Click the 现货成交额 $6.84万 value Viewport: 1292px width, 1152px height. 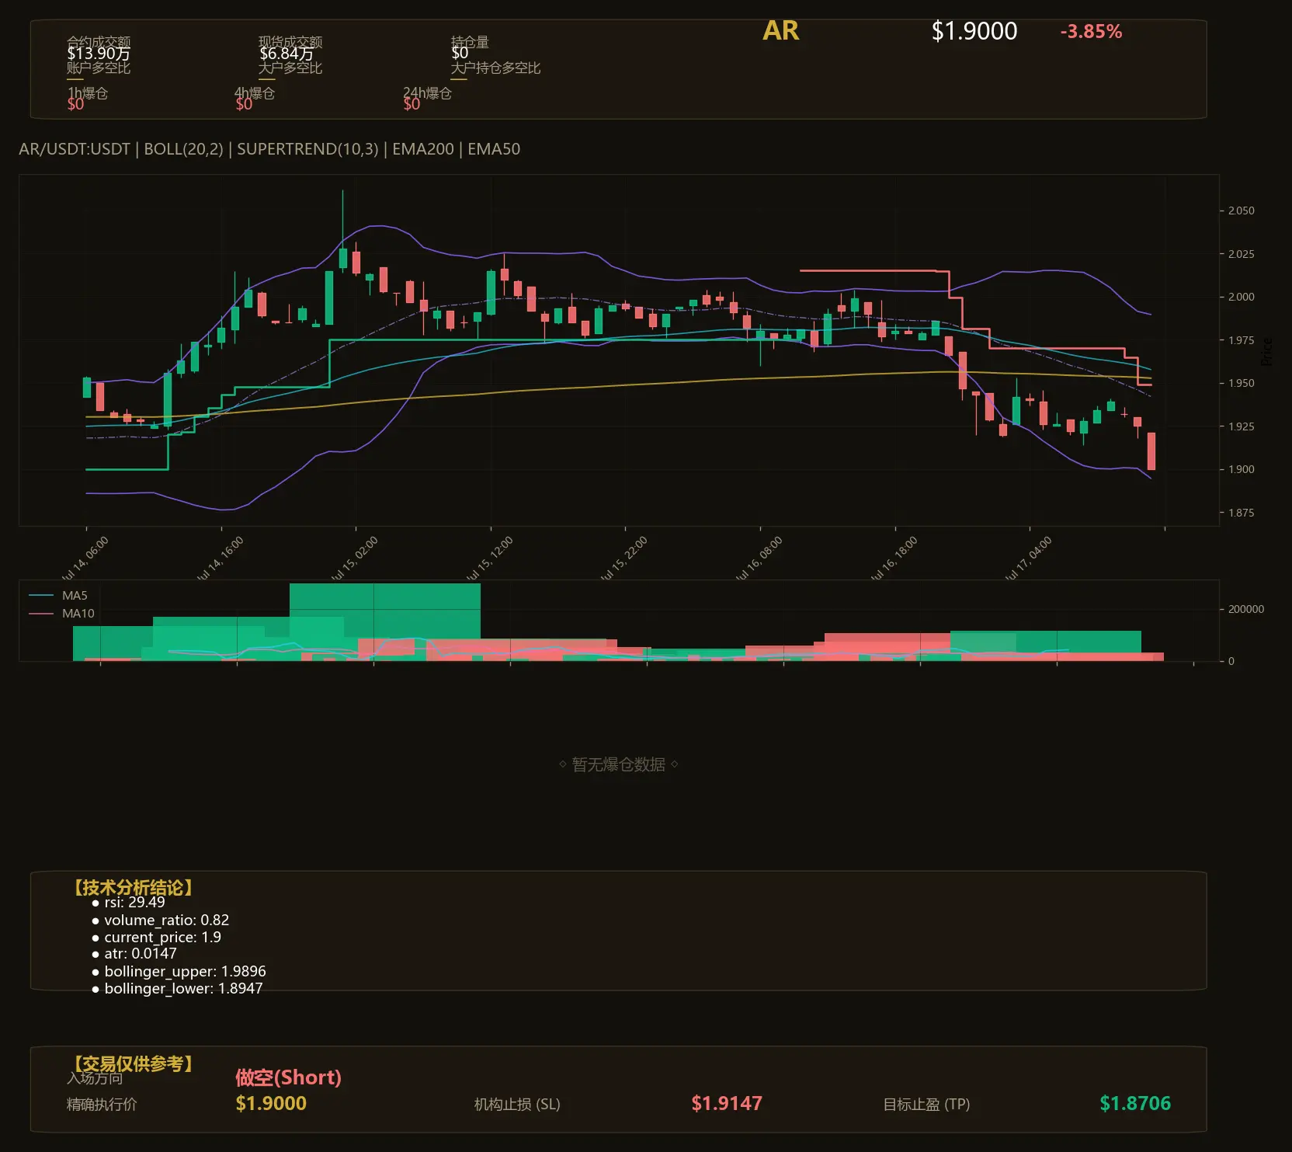[287, 54]
